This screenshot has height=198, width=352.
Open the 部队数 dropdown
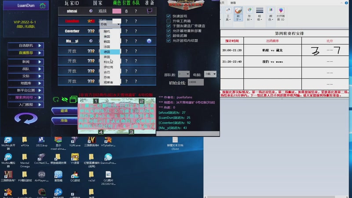183,74
